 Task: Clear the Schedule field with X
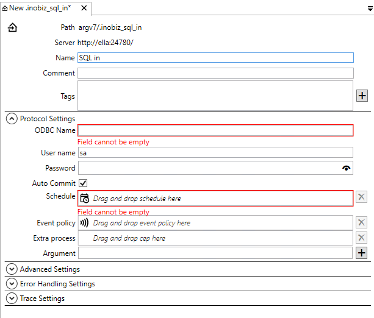[x=361, y=197]
